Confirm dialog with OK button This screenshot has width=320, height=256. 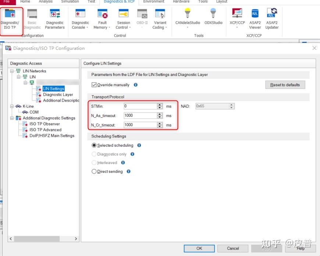199,248
